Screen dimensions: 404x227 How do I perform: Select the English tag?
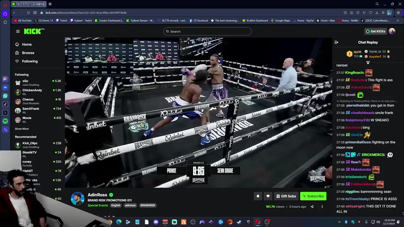click(x=116, y=205)
